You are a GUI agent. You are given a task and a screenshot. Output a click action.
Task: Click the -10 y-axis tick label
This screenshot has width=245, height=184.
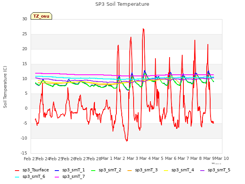(24, 138)
